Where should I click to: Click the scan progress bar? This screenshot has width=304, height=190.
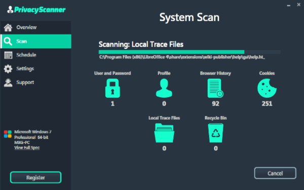189,52
